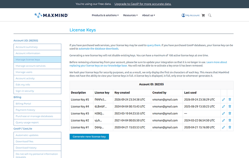Select key value 'vjuh...'

click(98, 120)
